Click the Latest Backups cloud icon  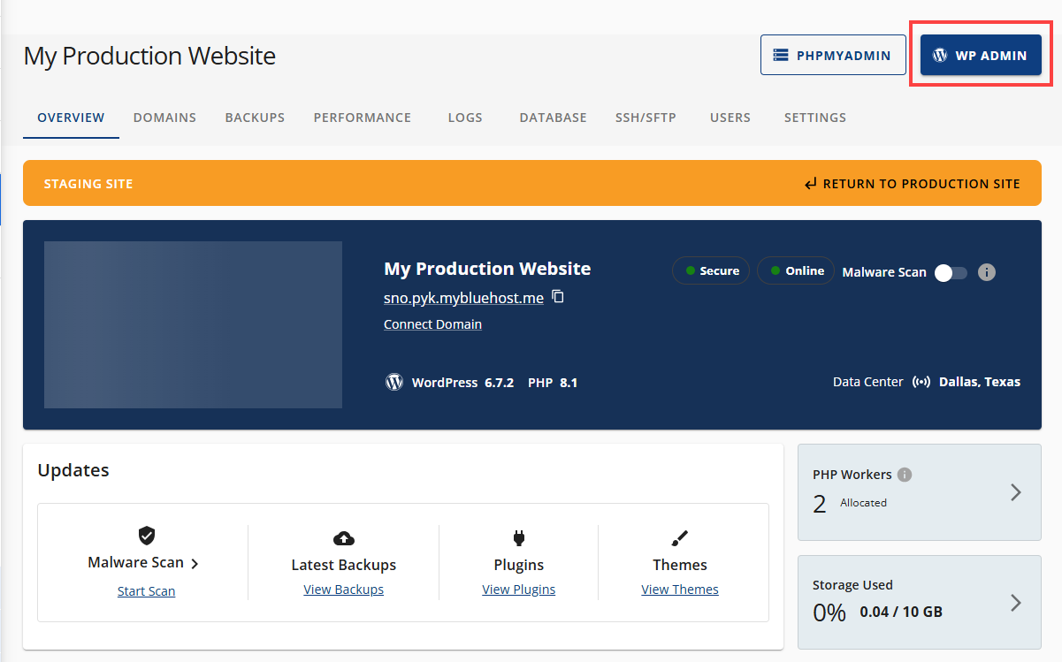pos(343,538)
